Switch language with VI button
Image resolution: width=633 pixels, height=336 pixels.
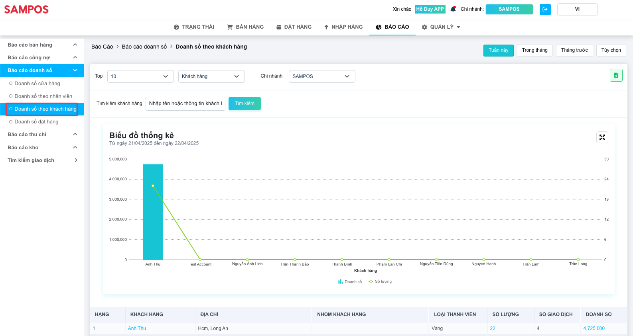577,9
